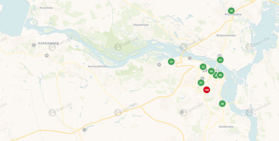Select the green 40 station marker
The height and width of the screenshot is (141, 279).
click(x=220, y=75)
